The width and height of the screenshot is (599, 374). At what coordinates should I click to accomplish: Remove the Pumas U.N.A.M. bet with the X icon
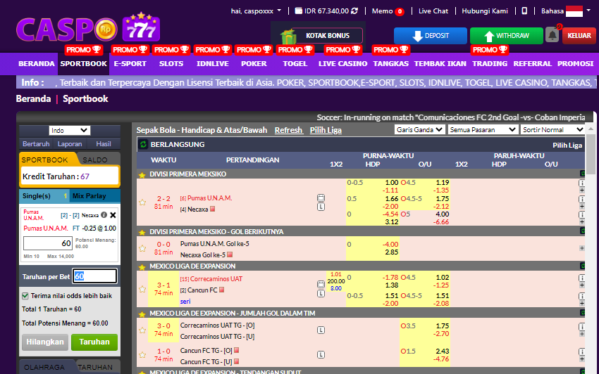(113, 215)
